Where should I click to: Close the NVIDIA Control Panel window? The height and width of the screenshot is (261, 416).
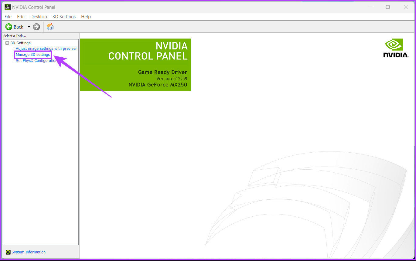tap(406, 7)
